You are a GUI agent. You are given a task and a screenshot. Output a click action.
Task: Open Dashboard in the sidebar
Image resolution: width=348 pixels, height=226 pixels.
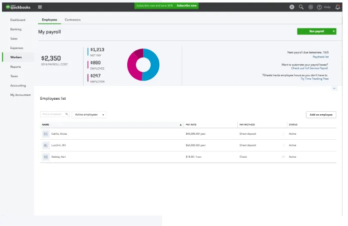point(18,20)
